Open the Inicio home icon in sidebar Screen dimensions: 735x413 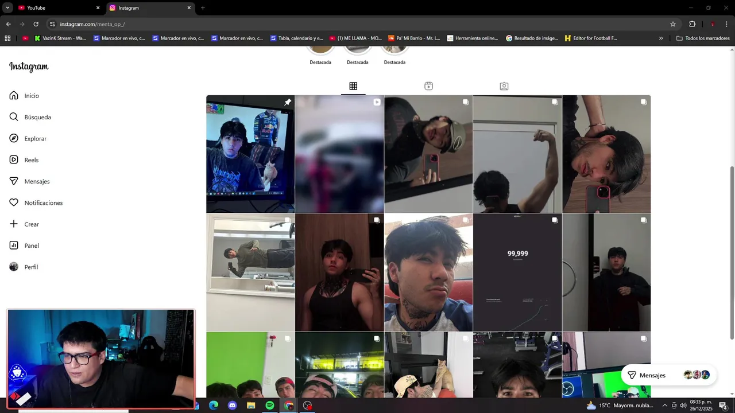pos(14,95)
